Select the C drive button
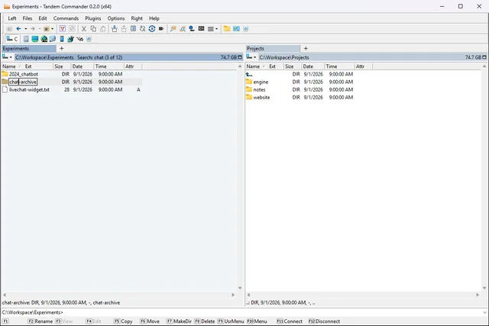Viewport: 489px width, 326px height. pos(12,39)
